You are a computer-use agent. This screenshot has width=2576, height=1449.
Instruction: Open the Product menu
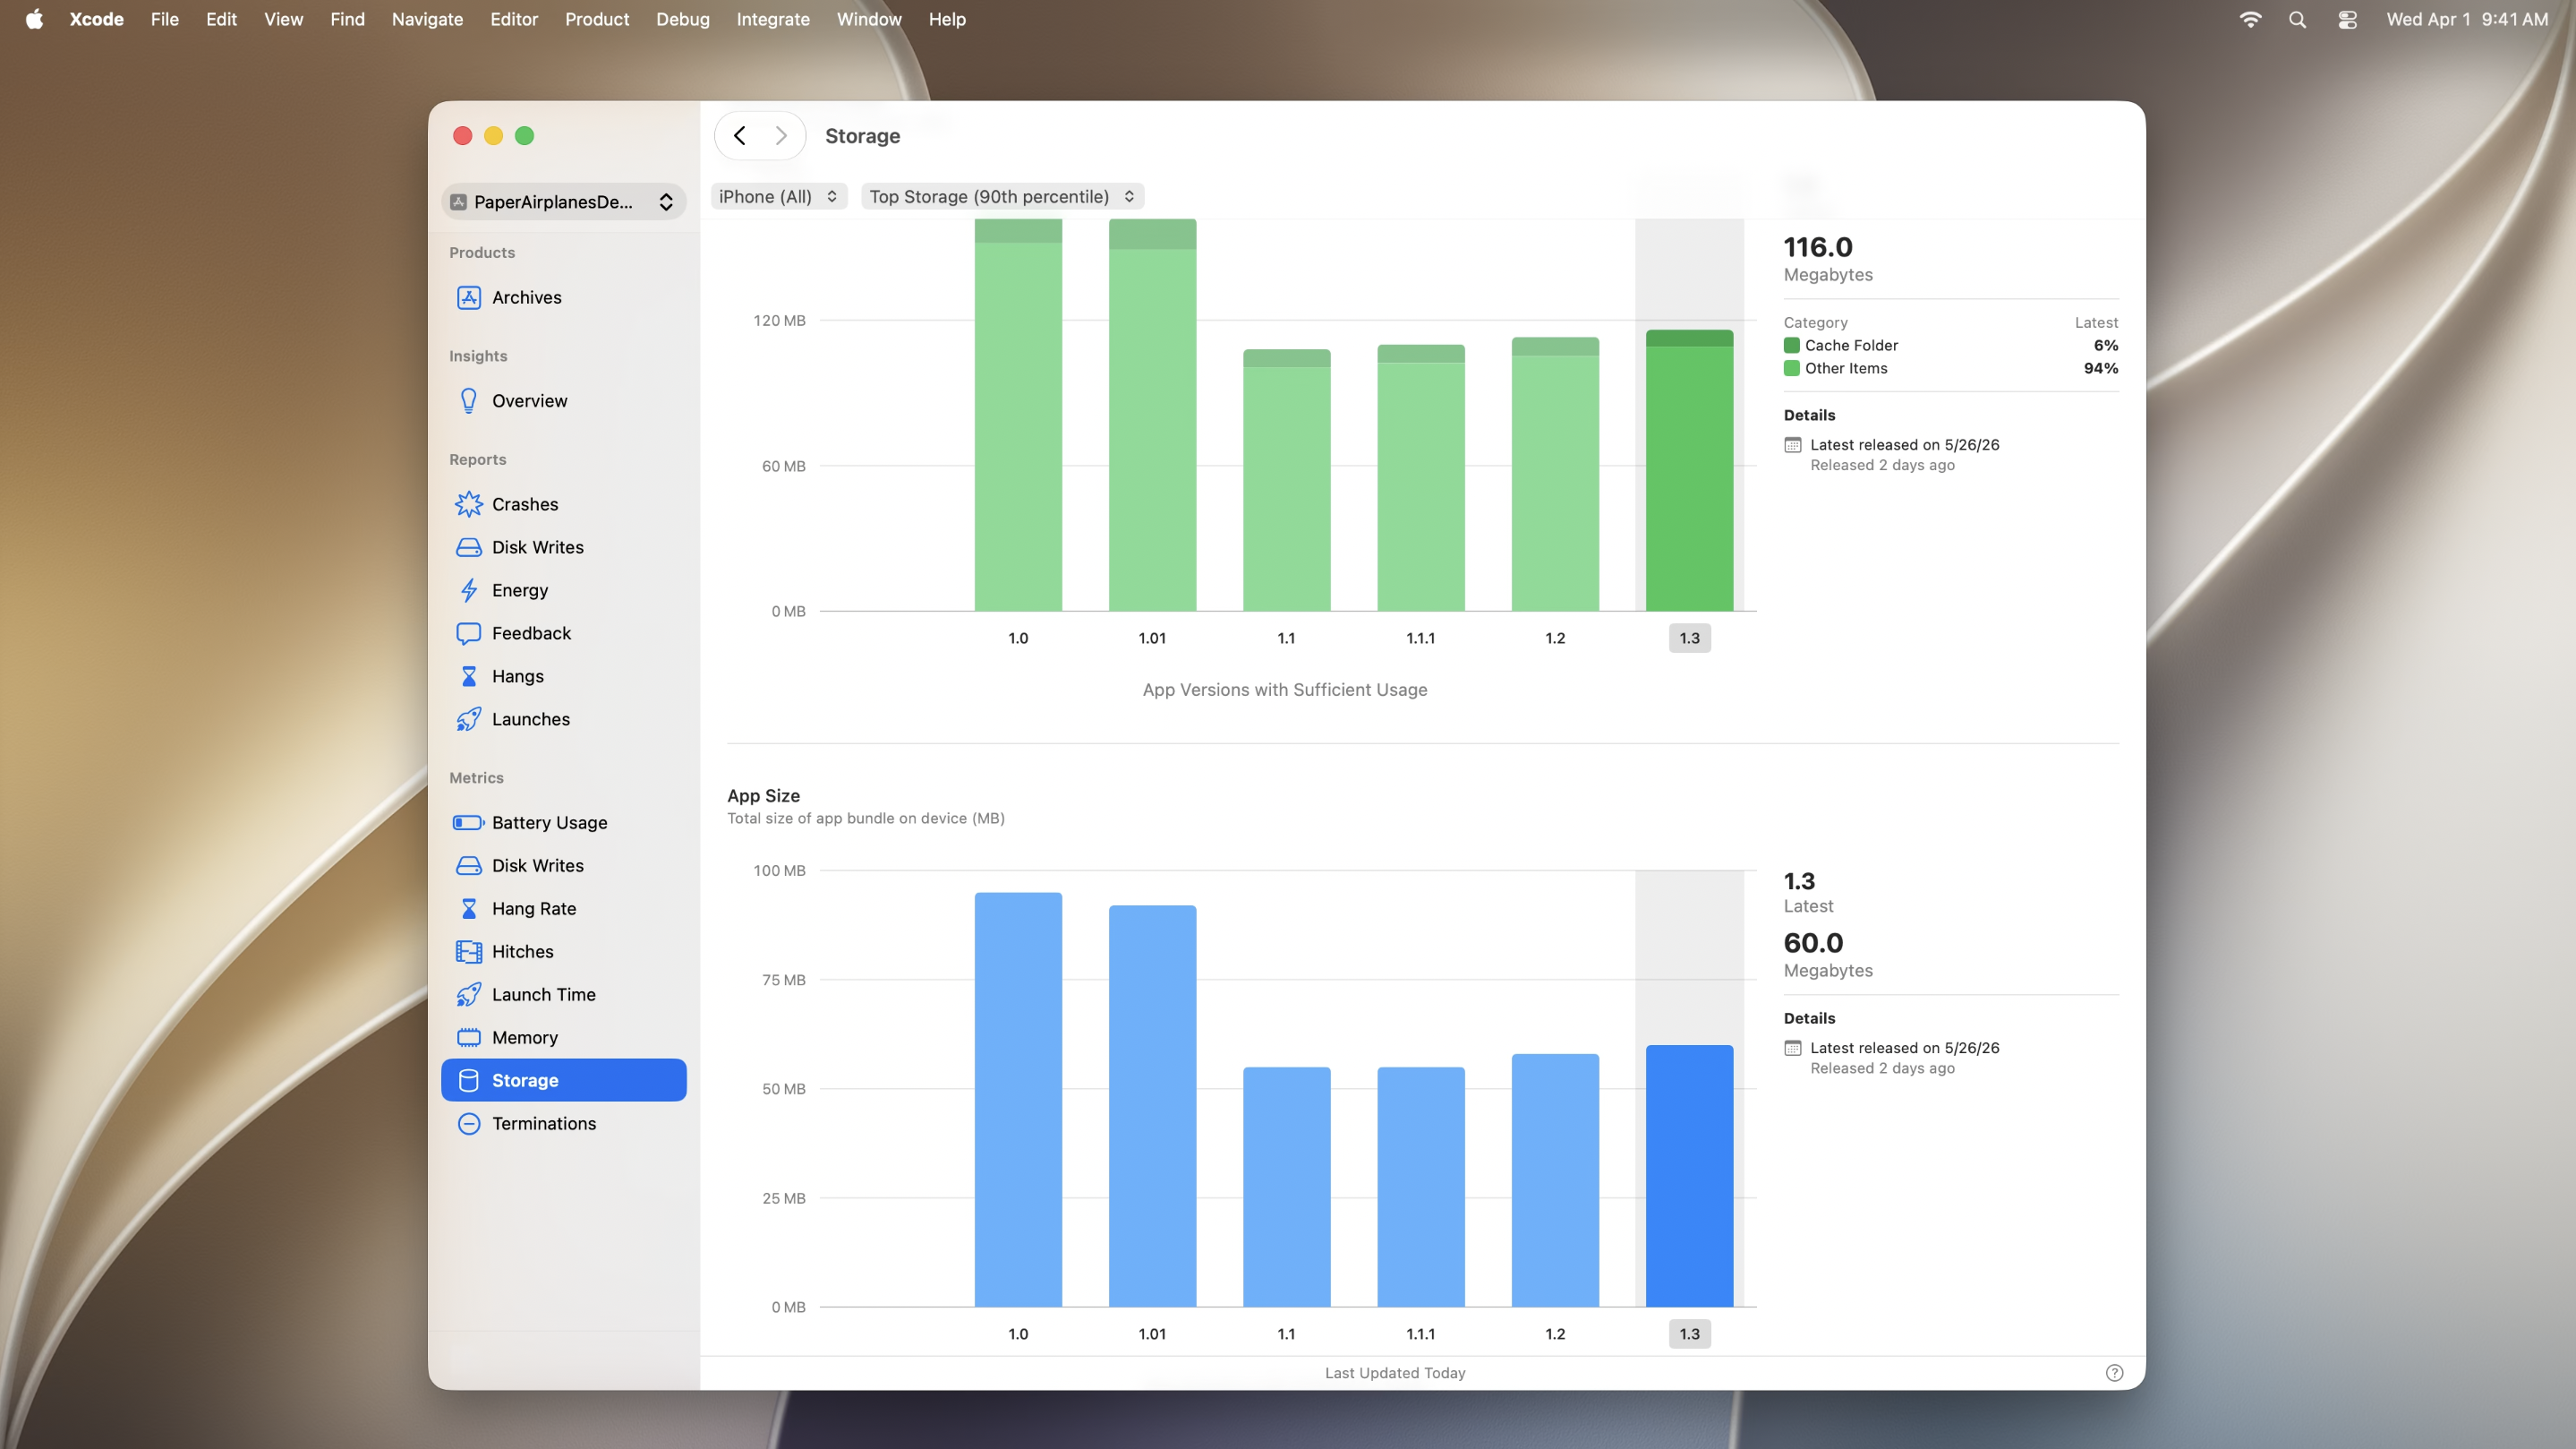tap(596, 19)
